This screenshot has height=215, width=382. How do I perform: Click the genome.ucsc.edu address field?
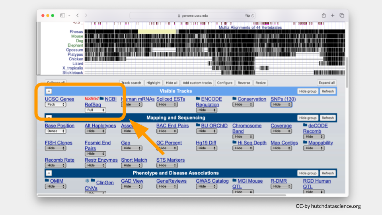coord(193,16)
